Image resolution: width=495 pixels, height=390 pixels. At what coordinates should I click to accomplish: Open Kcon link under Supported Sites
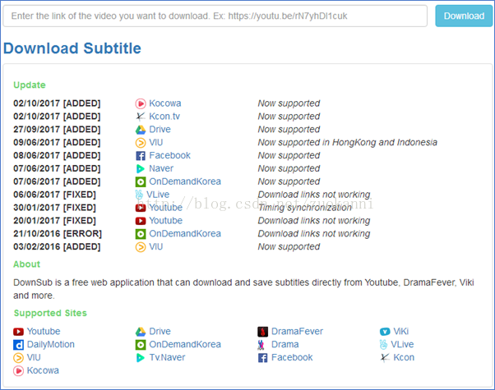pos(404,357)
